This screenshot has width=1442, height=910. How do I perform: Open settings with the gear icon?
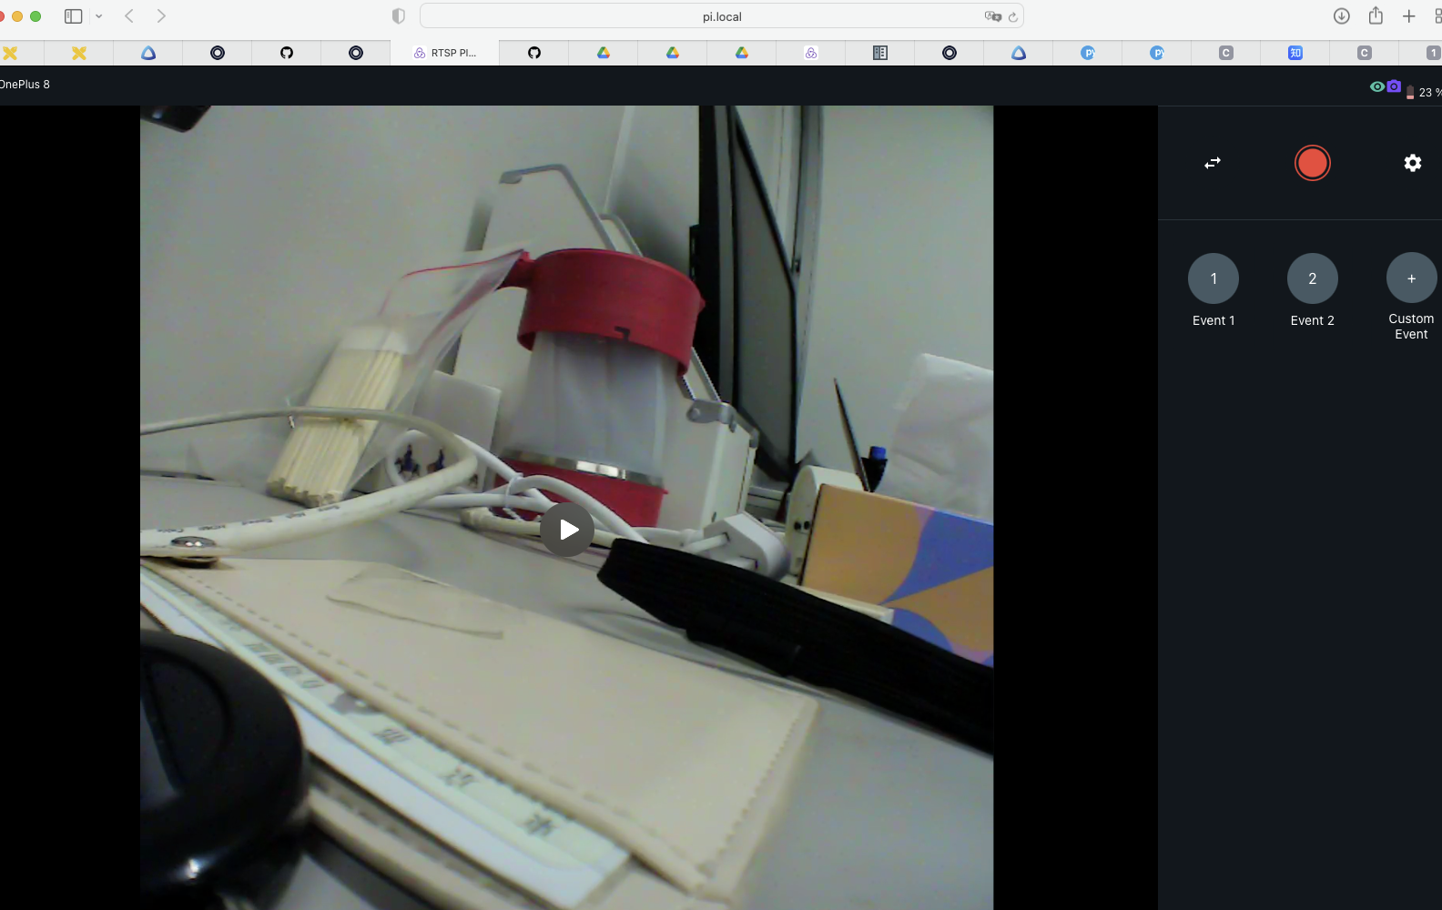pos(1412,163)
